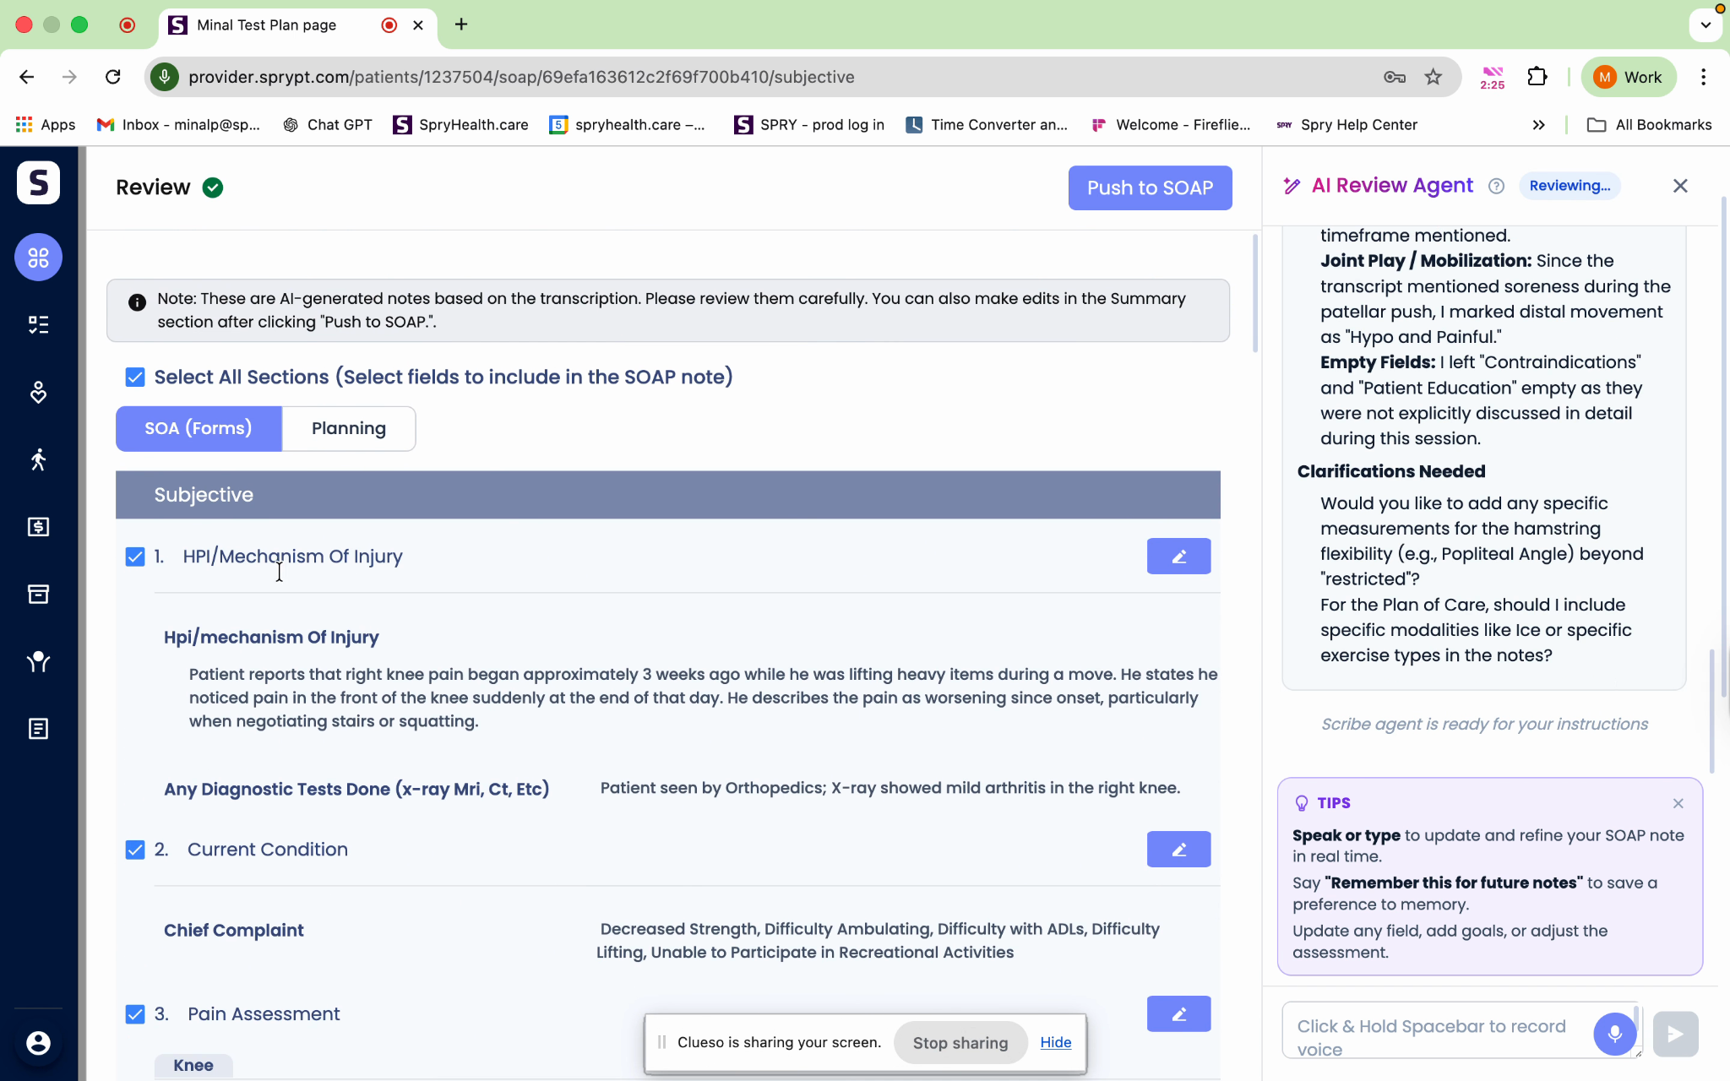This screenshot has height=1081, width=1730.
Task: Click the AI Review Agent panel scrollbar
Action: pyautogui.click(x=1712, y=711)
